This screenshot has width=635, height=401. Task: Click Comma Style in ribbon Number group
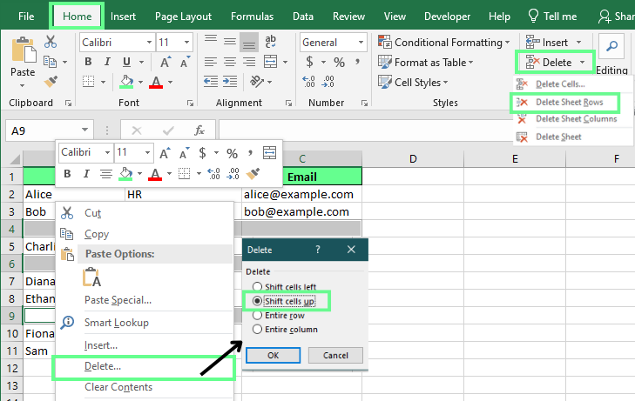357,62
